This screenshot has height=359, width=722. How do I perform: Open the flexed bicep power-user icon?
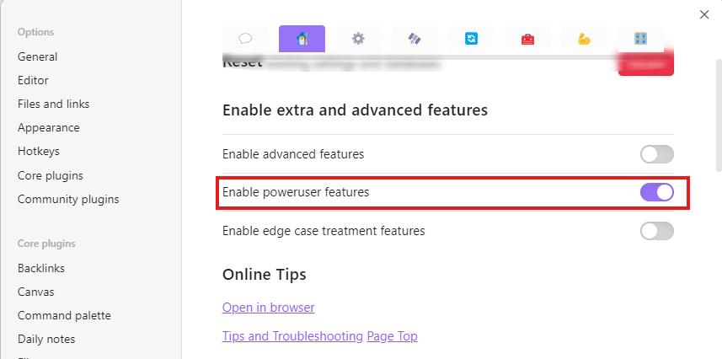point(584,39)
